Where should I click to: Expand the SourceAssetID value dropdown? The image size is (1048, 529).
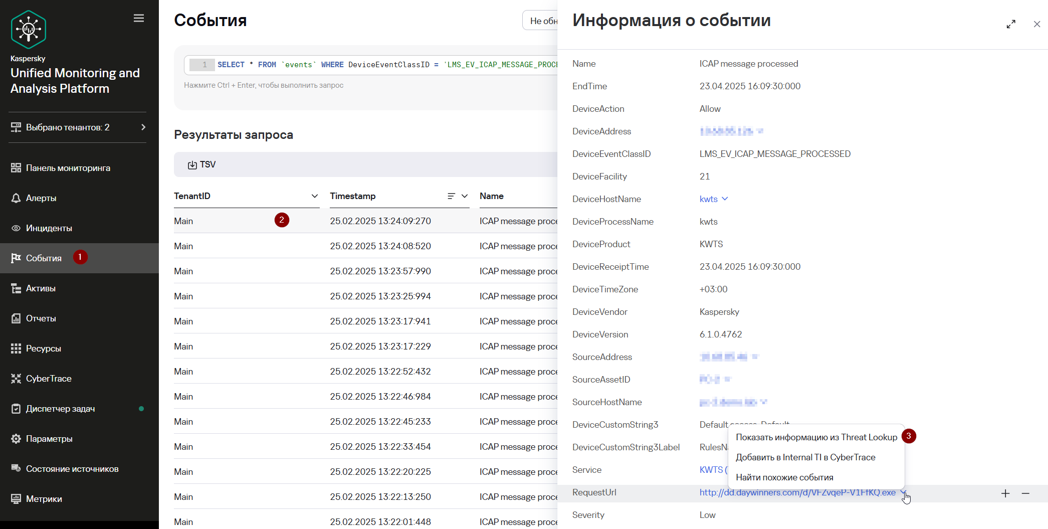tap(728, 380)
